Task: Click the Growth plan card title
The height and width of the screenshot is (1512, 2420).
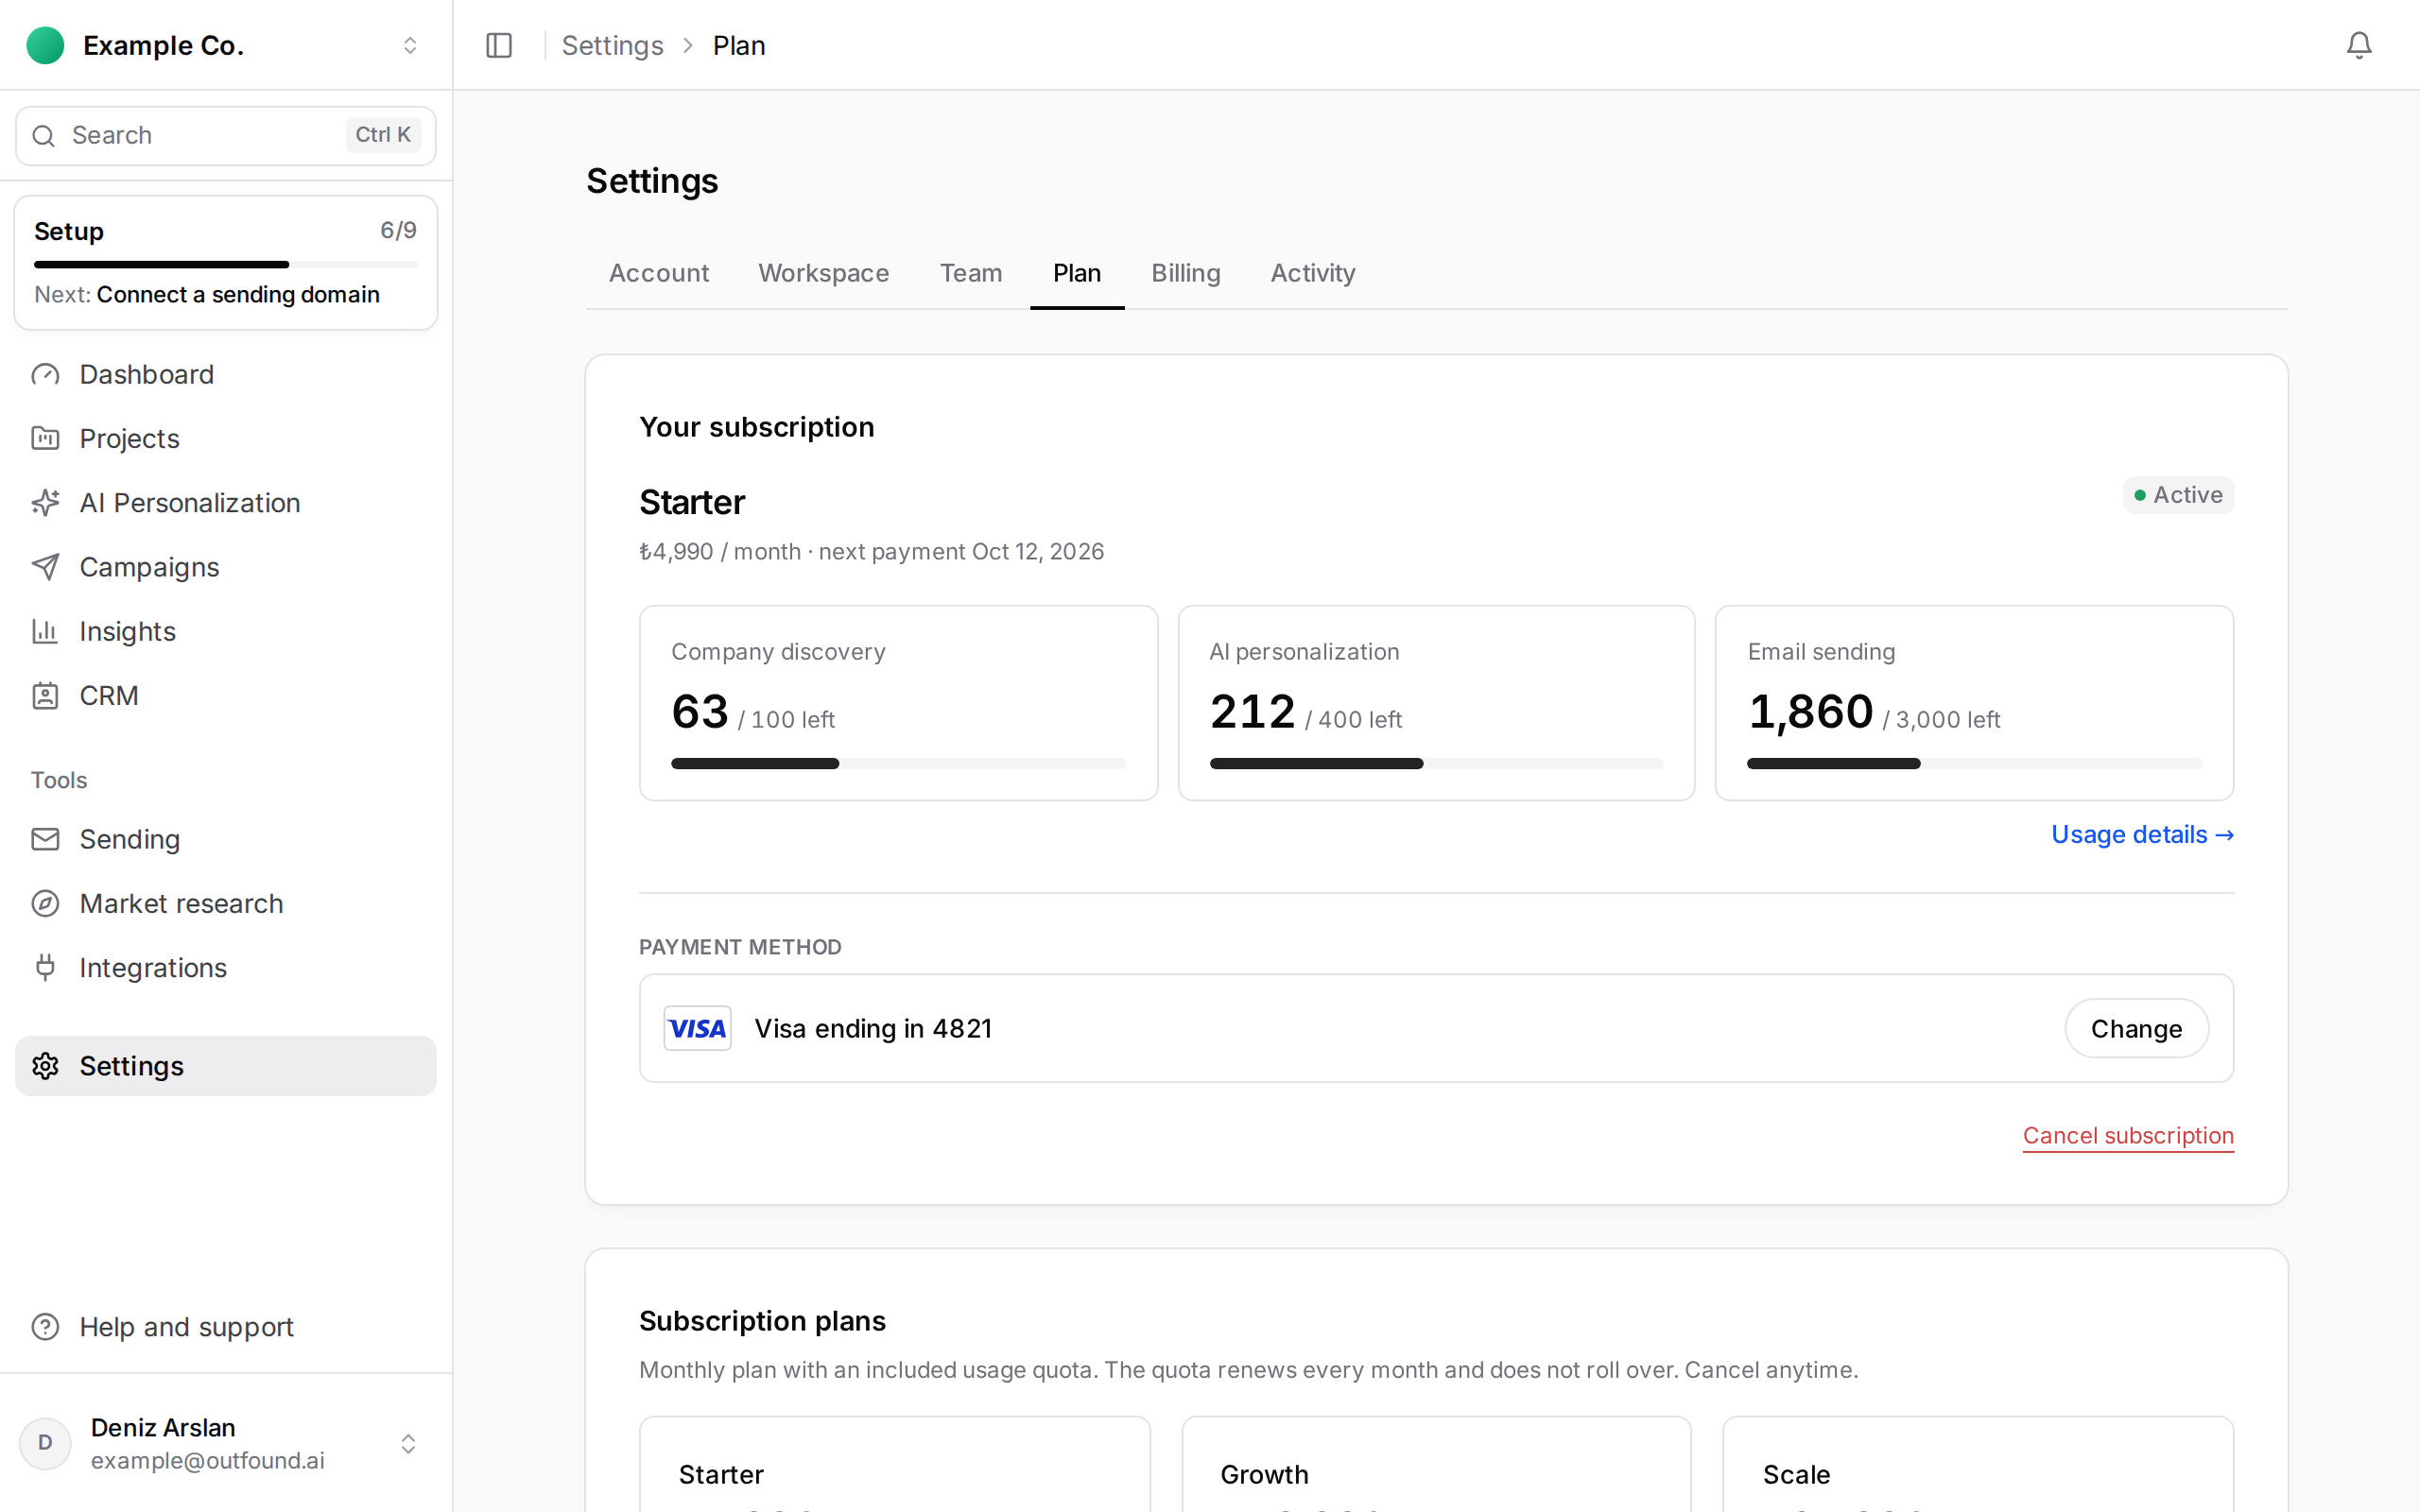Action: (1264, 1474)
